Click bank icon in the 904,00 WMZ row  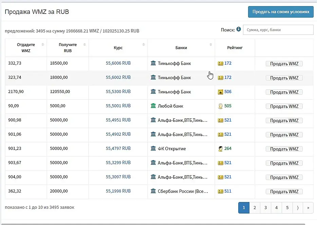coord(153,177)
